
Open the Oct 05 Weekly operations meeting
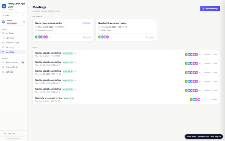pos(126,64)
